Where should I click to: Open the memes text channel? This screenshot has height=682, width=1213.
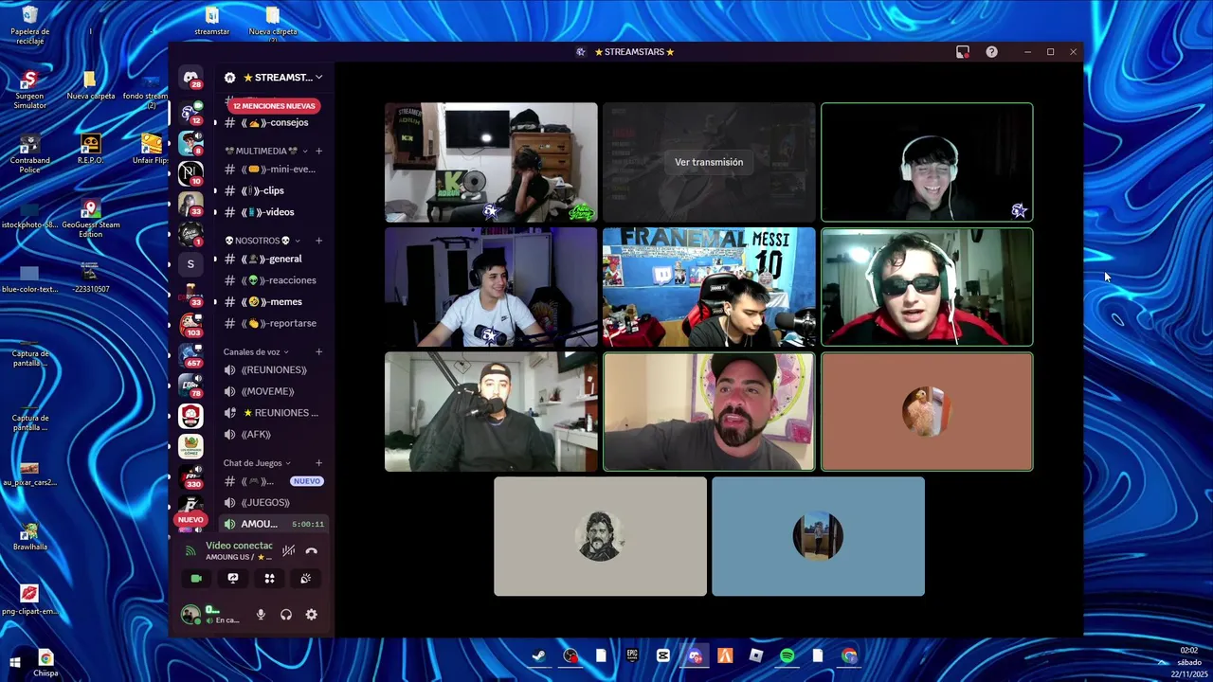tap(273, 302)
